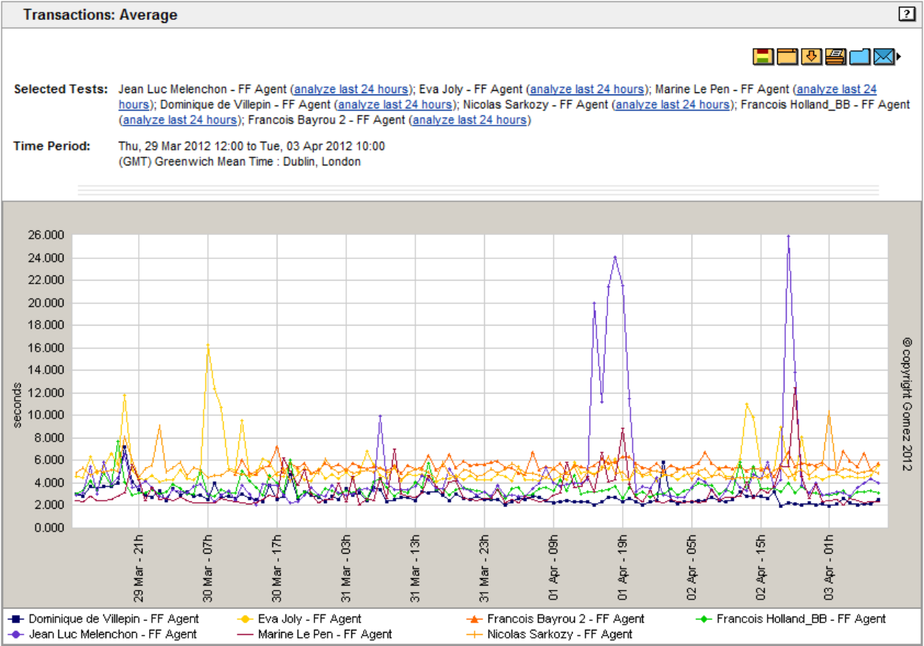This screenshot has width=924, height=646.
Task: Click the highest purple peak near 26 seconds
Action: [788, 236]
